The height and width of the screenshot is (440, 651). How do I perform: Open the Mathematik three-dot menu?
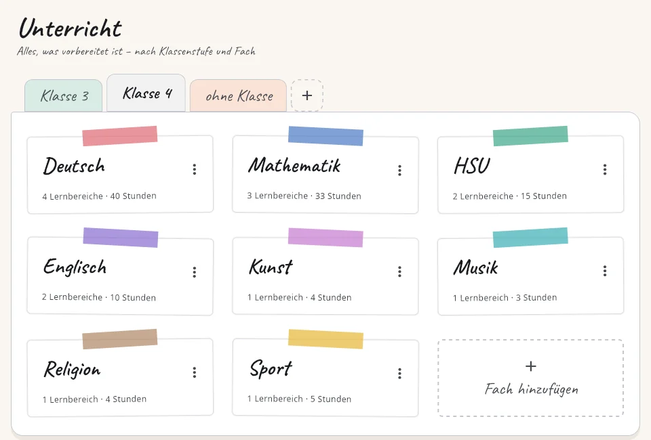click(399, 171)
